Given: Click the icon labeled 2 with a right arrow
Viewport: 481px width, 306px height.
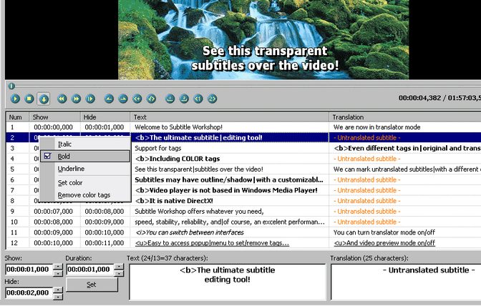Looking at the screenshot, I should tap(213, 99).
